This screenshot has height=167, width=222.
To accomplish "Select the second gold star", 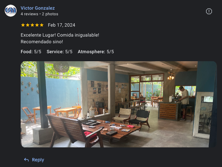I will tap(28, 25).
